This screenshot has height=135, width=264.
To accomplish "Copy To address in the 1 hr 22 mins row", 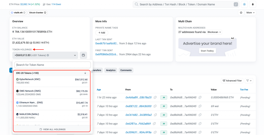I will [x=200, y=97].
